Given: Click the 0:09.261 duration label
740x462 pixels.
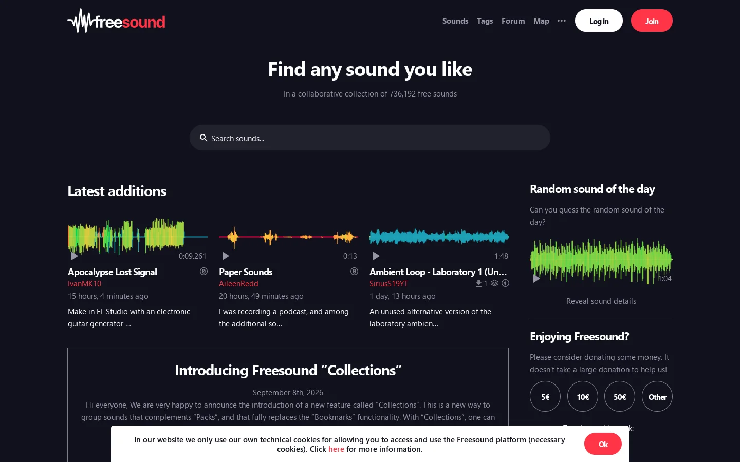Looking at the screenshot, I should pyautogui.click(x=193, y=256).
